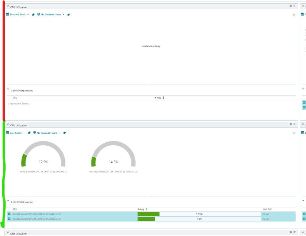Viewport: 306px width, 236px height.
Task: Click the No data to display message
Action: pos(151,46)
